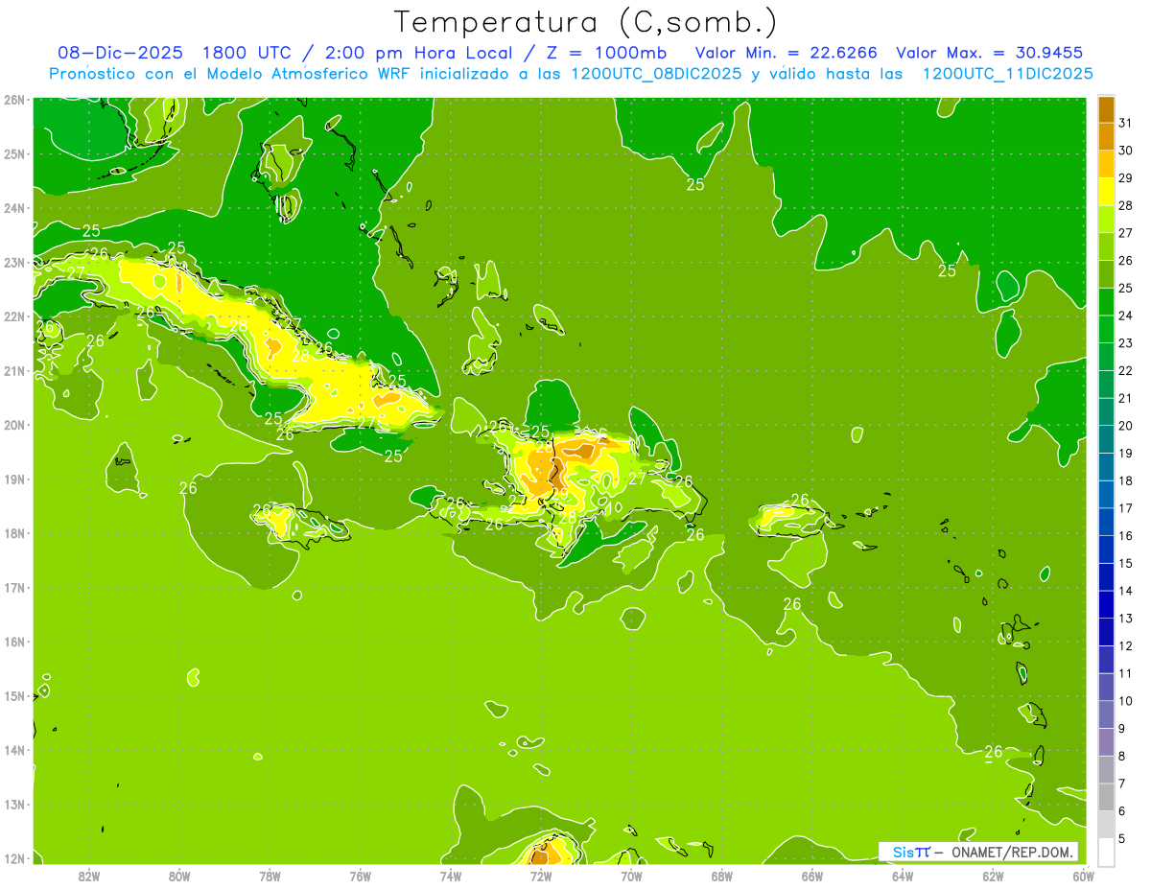Click the 'SisTT – ONAMET/REP.DOM.' source label

[x=977, y=852]
